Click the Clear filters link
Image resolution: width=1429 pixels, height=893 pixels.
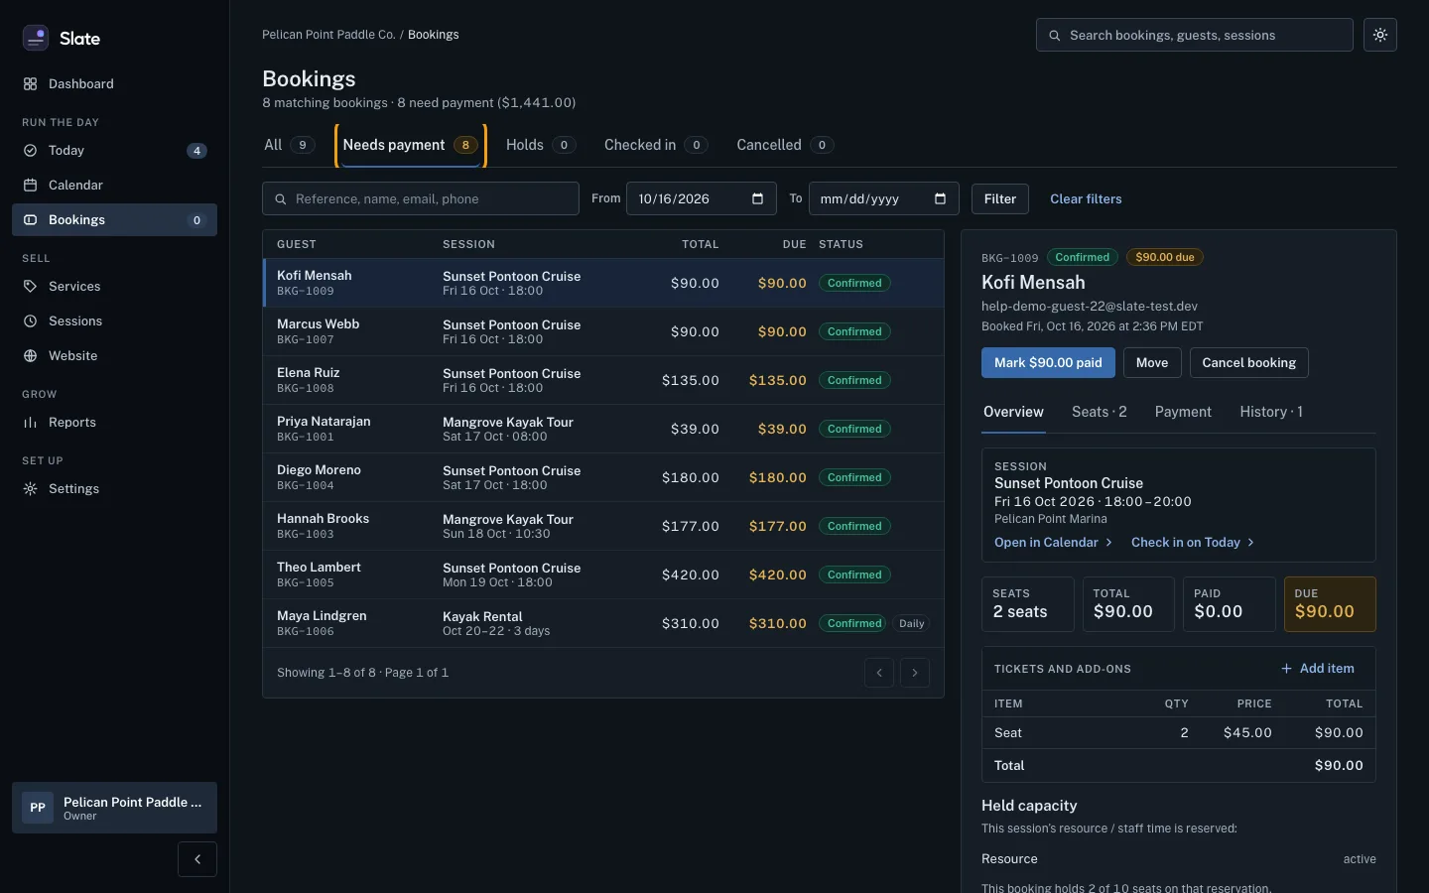coord(1086,198)
